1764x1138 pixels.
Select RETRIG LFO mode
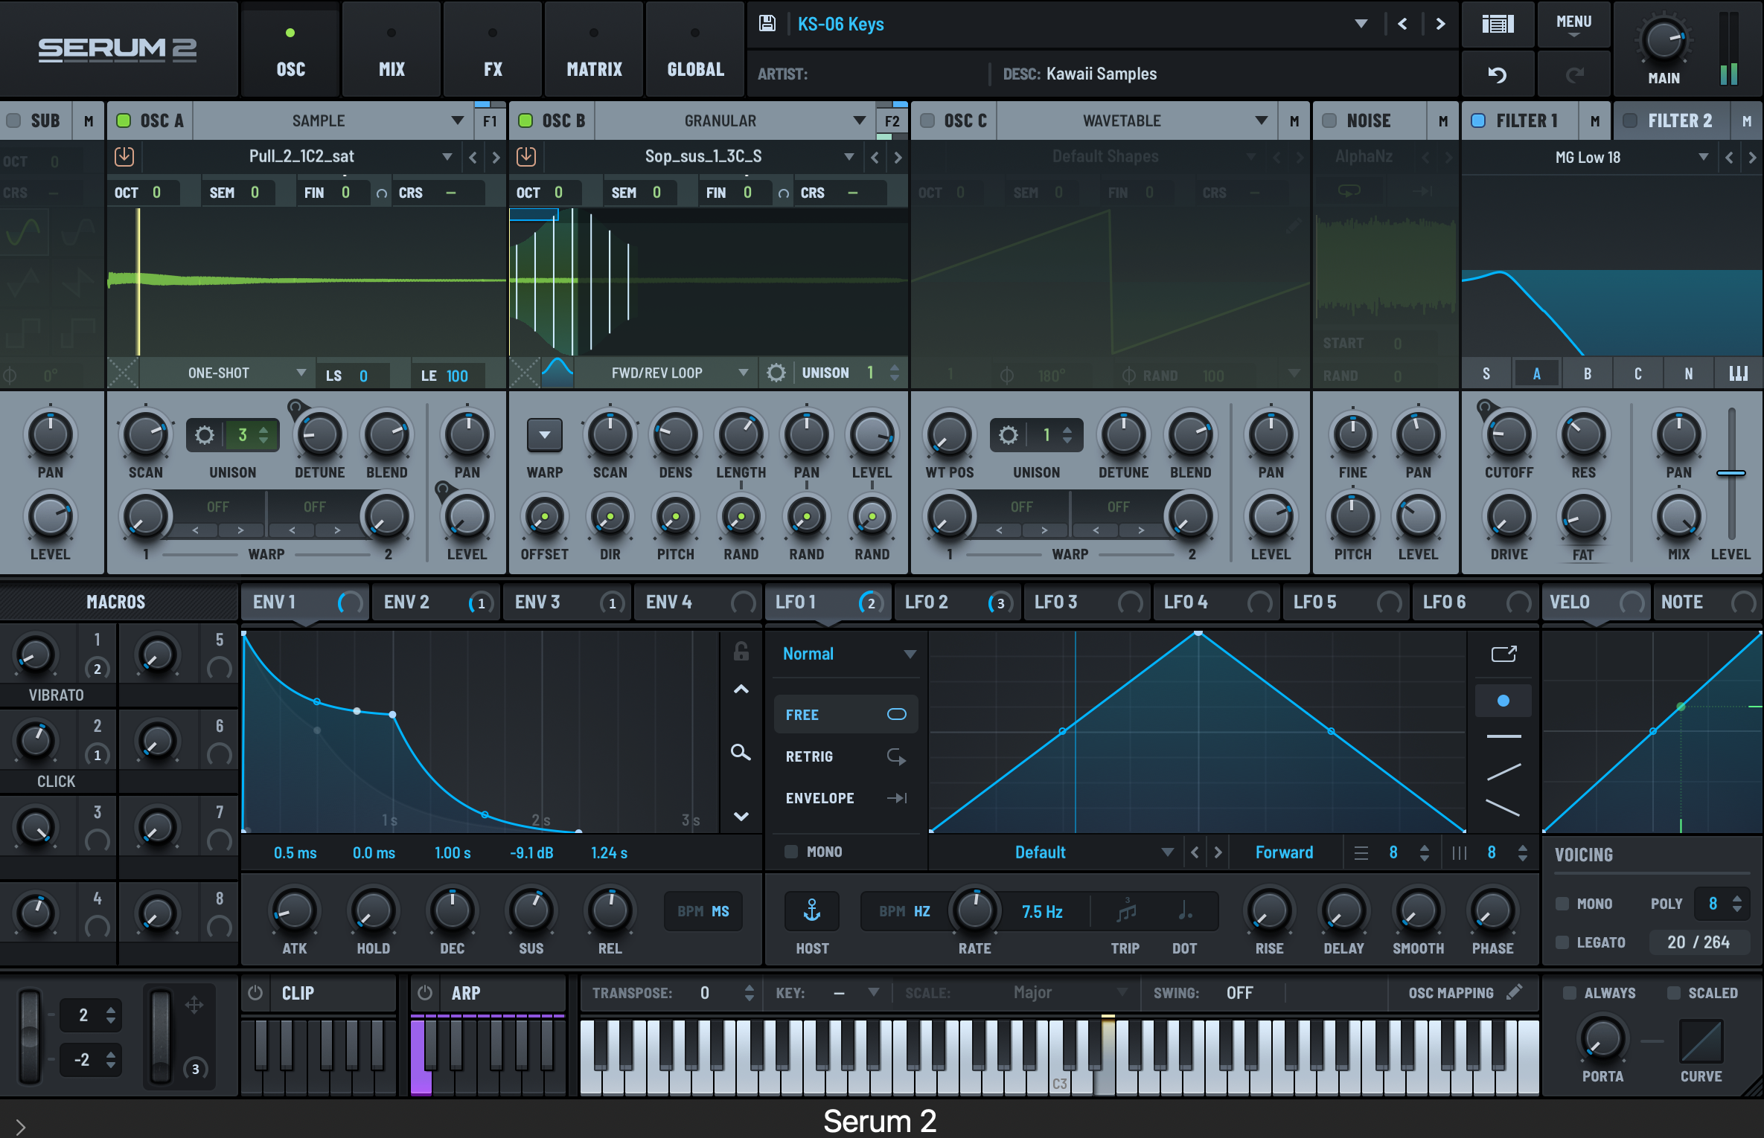pos(845,756)
